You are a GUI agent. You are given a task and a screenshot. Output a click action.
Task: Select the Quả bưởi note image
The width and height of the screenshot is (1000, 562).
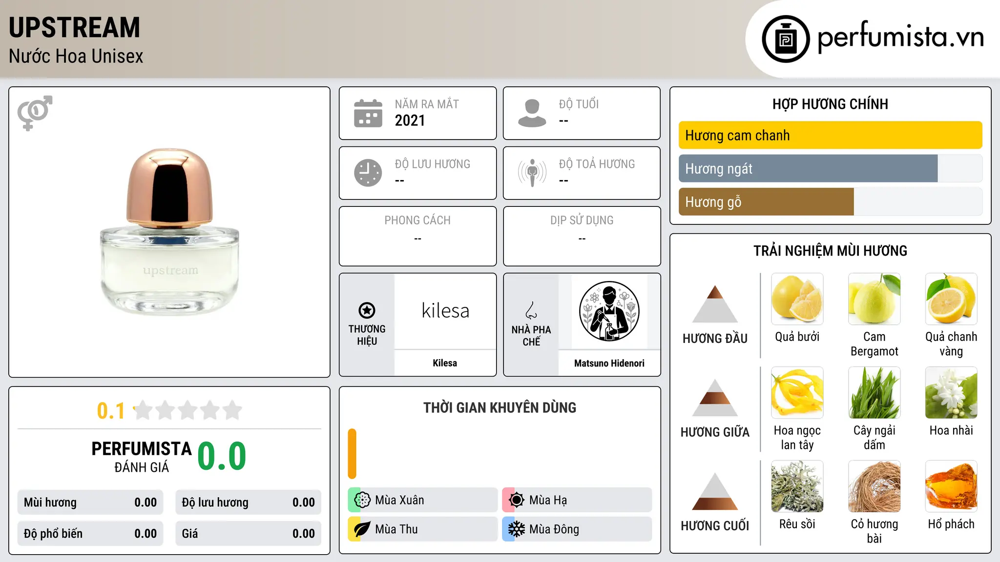point(797,299)
